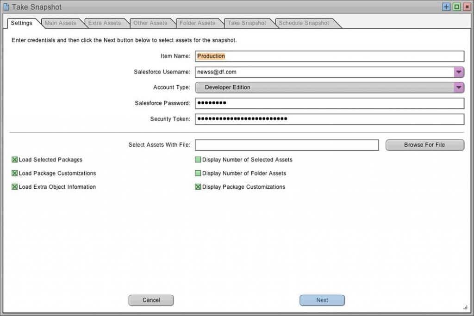Viewport: 474px width, 316px height.
Task: Switch to the Main Assets tab
Action: click(61, 23)
